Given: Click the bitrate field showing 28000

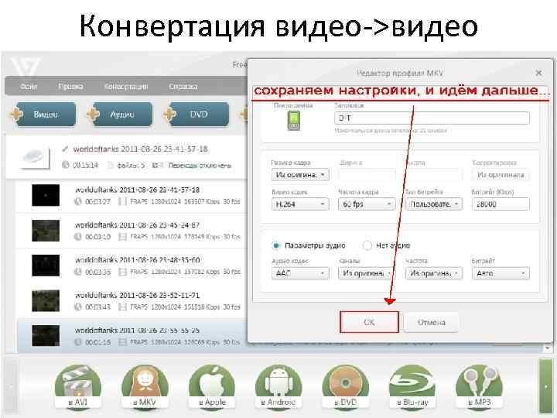Looking at the screenshot, I should coord(501,204).
